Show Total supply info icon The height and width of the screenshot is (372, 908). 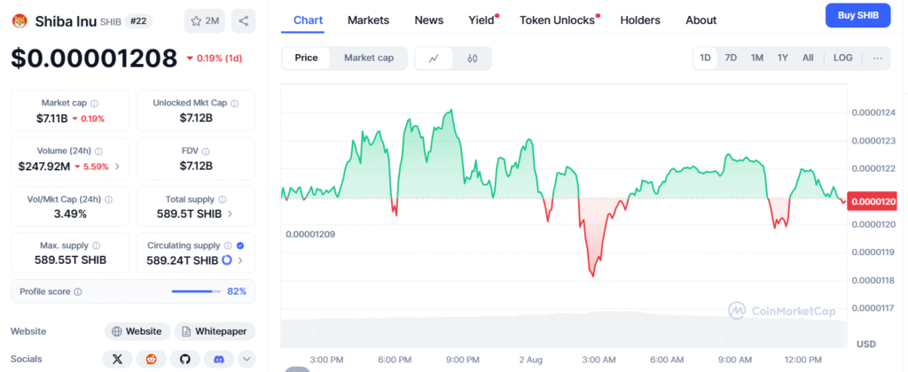(x=222, y=199)
